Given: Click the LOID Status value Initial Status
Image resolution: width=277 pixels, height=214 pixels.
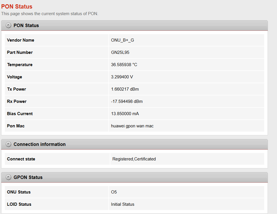Looking at the screenshot, I should click(123, 204).
